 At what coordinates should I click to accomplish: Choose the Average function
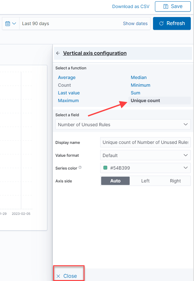[x=67, y=77]
